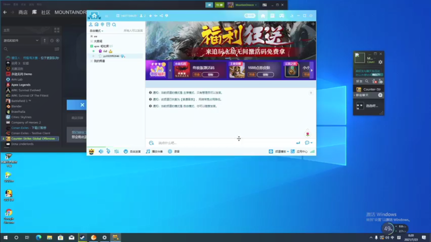Viewport: 431px width, 242px height.
Task: Open the list page tab icon in YY header
Action: [272, 16]
